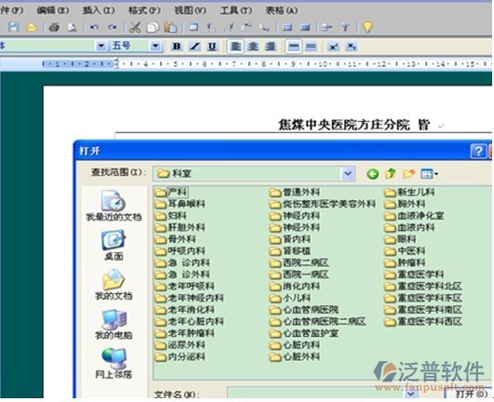Open the 插入(I) menu

pyautogui.click(x=99, y=11)
